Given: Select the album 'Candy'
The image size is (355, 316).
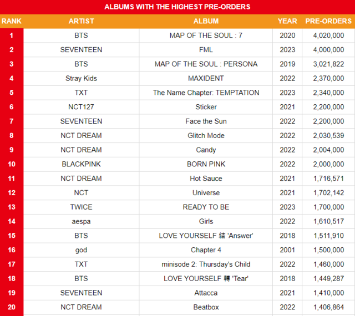Looking at the screenshot, I should [206, 150].
